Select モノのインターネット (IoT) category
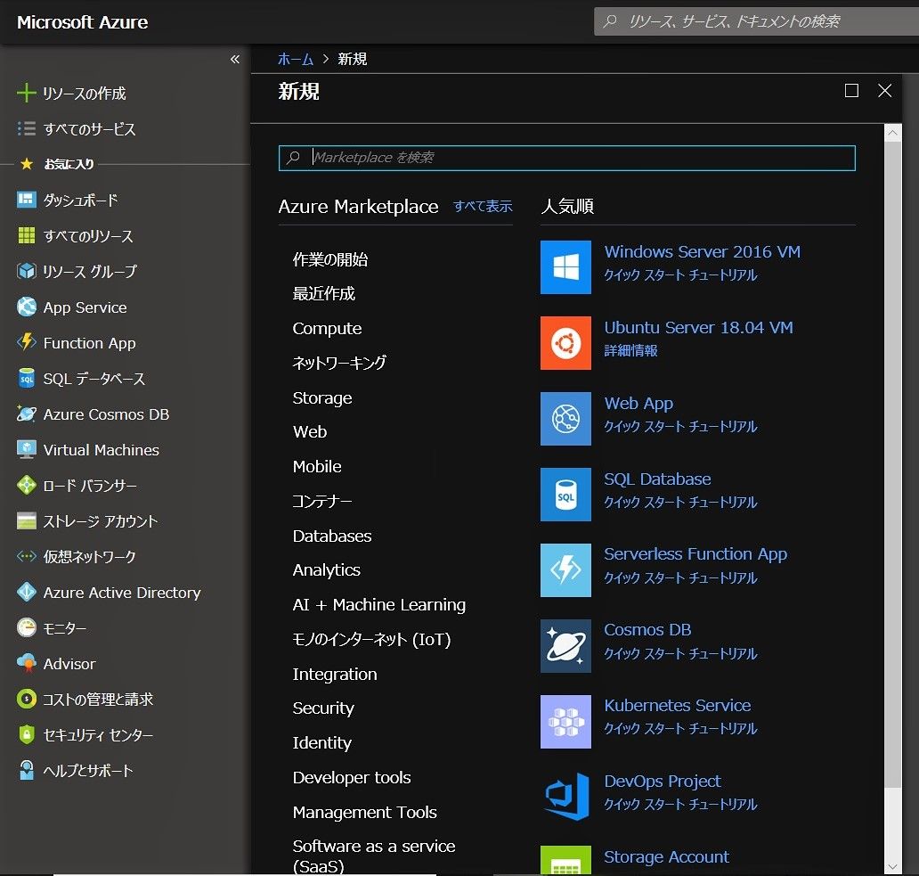Viewport: 919px width, 876px height. point(371,639)
